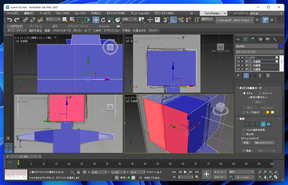The image size is (288, 185).
Task: Click the 隠れたオブジェクト button
Action: (264, 143)
